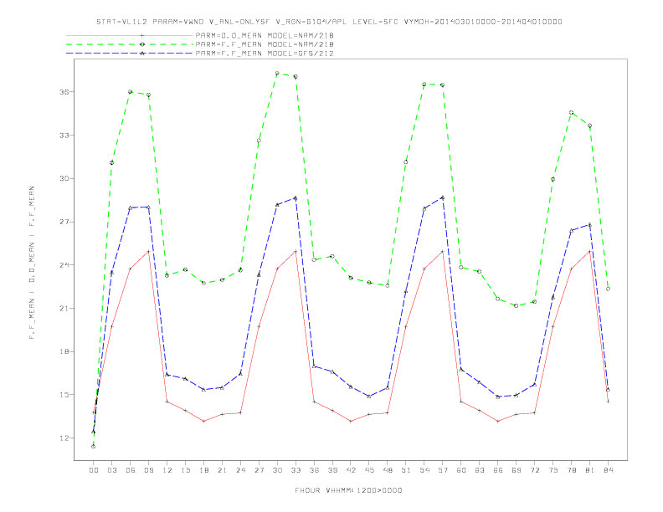Click the x-axis title FHOUR VHHMM:1200>0000

click(x=348, y=490)
